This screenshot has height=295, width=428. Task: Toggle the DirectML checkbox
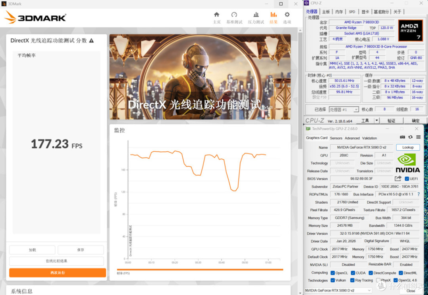pyautogui.click(x=400, y=273)
